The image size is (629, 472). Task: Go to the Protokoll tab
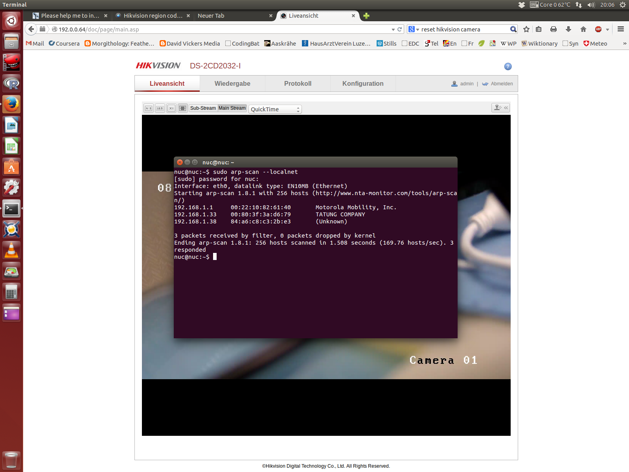pyautogui.click(x=298, y=83)
